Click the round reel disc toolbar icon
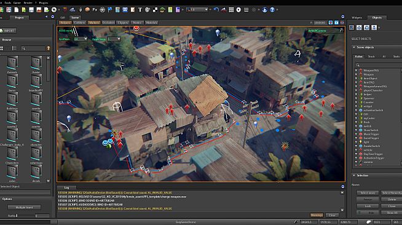The height and width of the screenshot is (225, 402). (54, 10)
